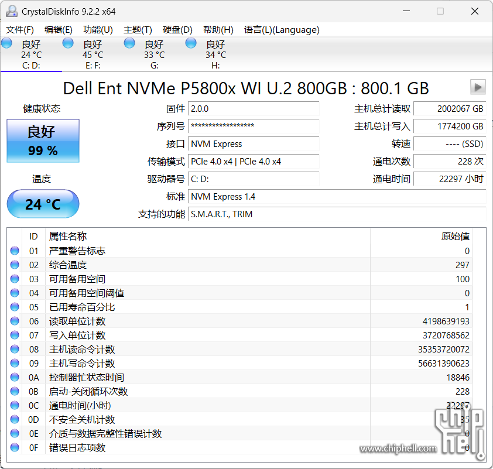Select the 启动-关闭循环次数 attribute name

pyautogui.click(x=88, y=391)
